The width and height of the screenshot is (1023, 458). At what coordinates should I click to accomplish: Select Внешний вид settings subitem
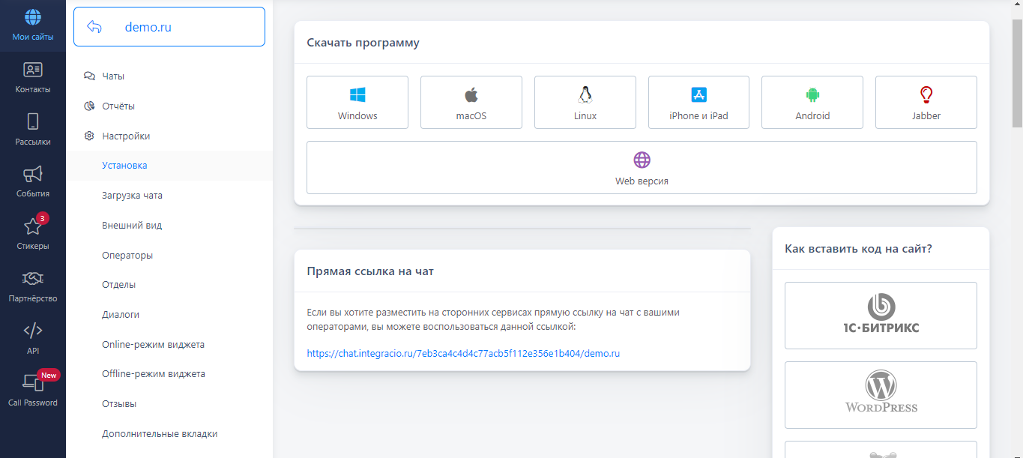coord(132,226)
